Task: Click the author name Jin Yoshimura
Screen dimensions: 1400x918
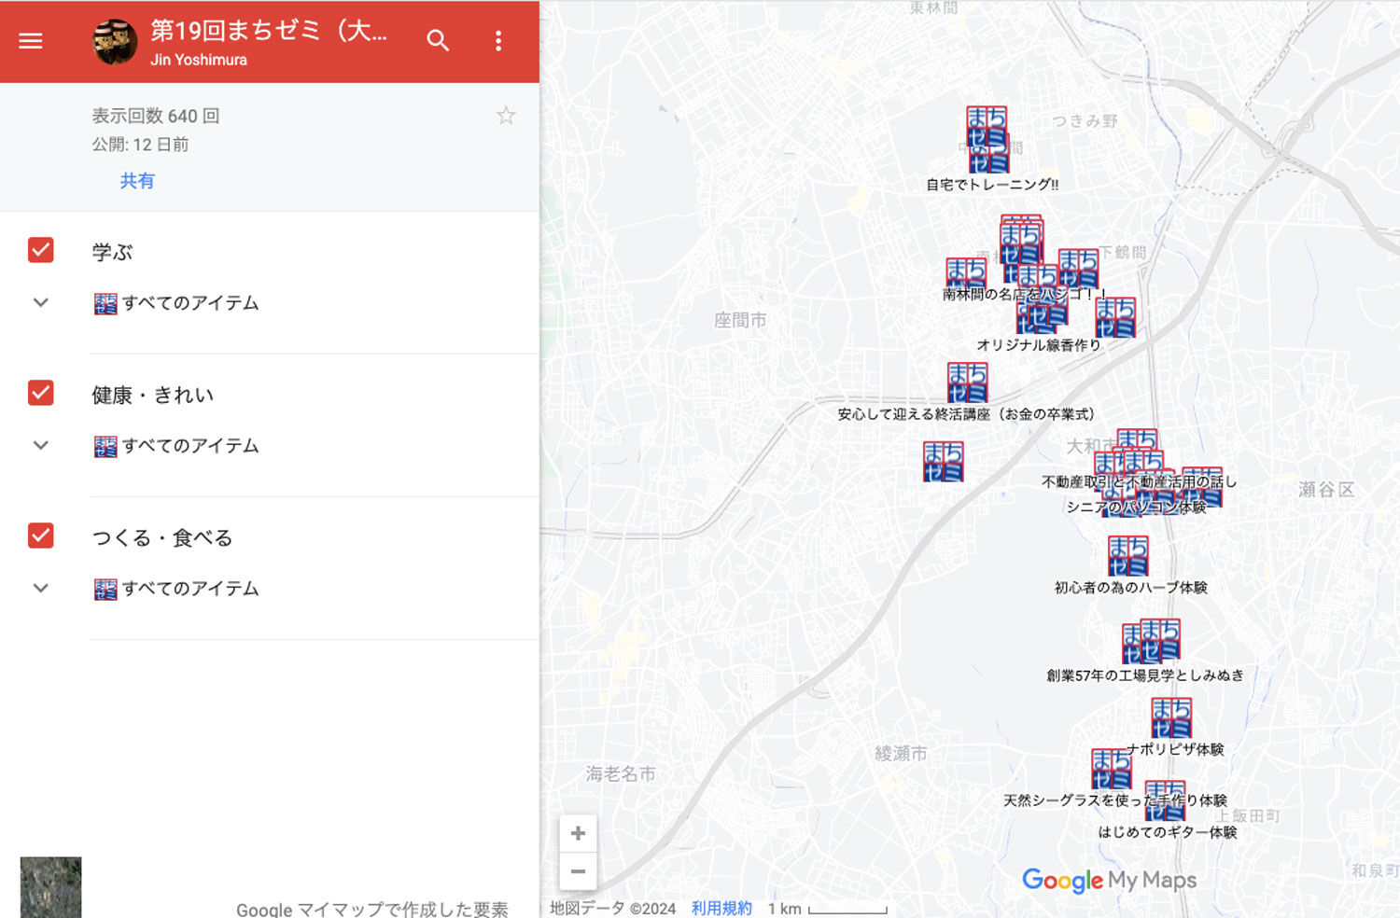Action: coord(199,60)
